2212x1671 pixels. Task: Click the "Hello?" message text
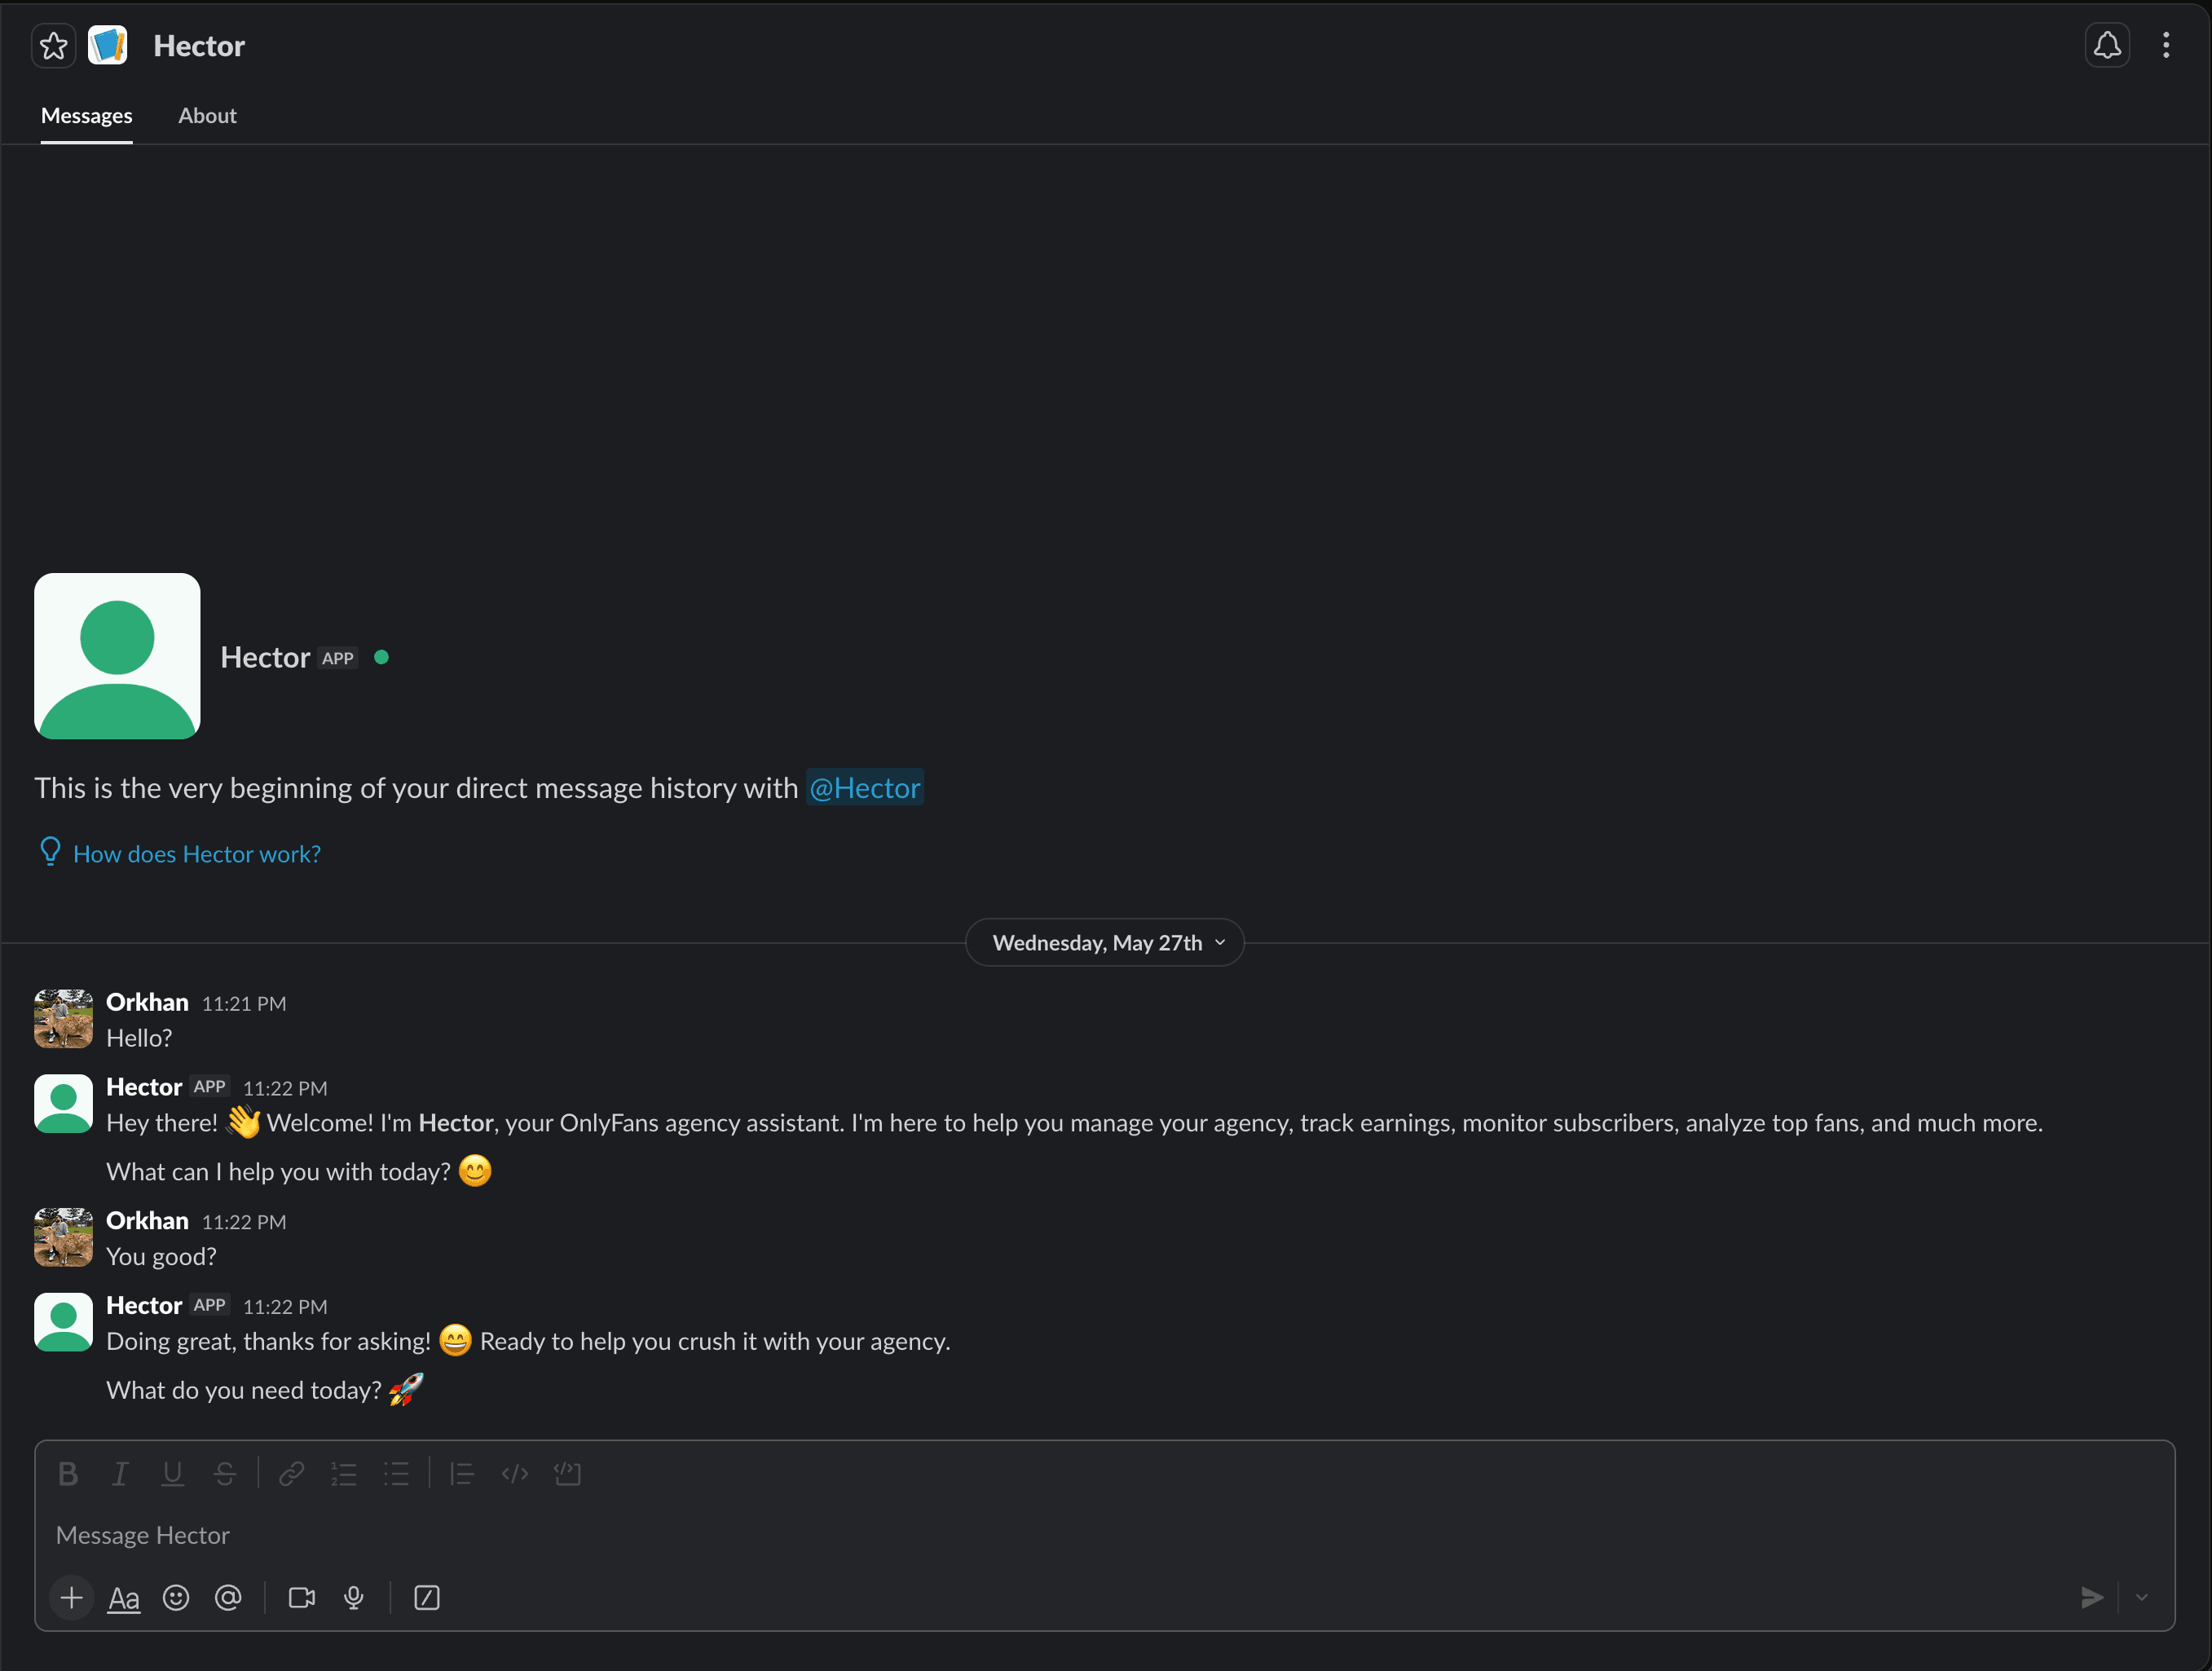139,1038
